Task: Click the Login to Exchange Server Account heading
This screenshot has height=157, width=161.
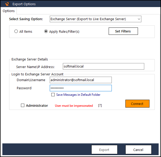Action: (37, 74)
